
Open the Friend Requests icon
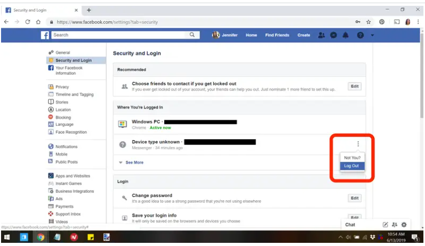pyautogui.click(x=321, y=35)
